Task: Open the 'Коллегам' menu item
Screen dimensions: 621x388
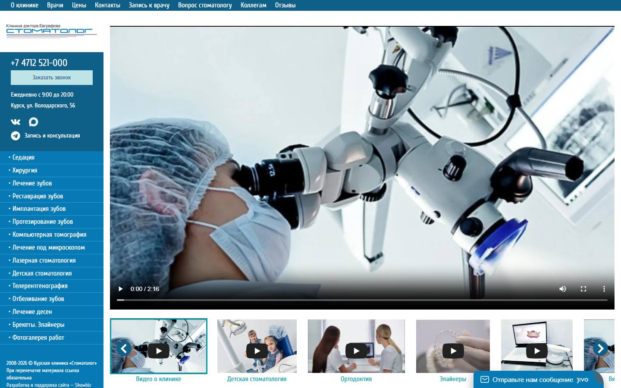Action: (x=254, y=5)
